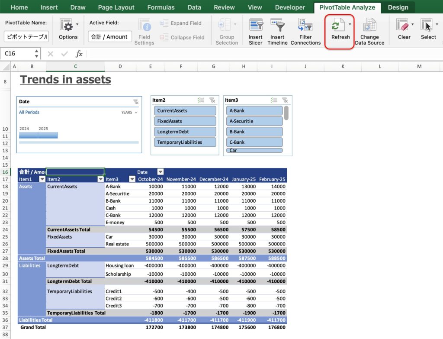Open Insert Function fx dialog
Viewport: 443px width, 339px height.
(79, 54)
